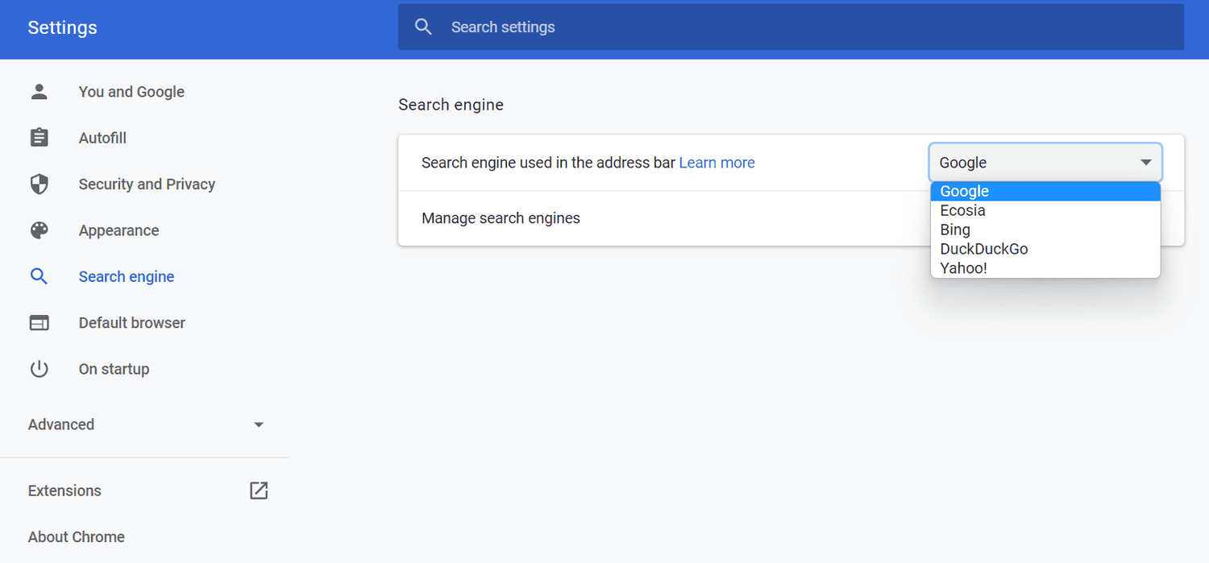Viewport: 1209px width, 563px height.
Task: Click the person icon beside You and Google
Action: [39, 92]
